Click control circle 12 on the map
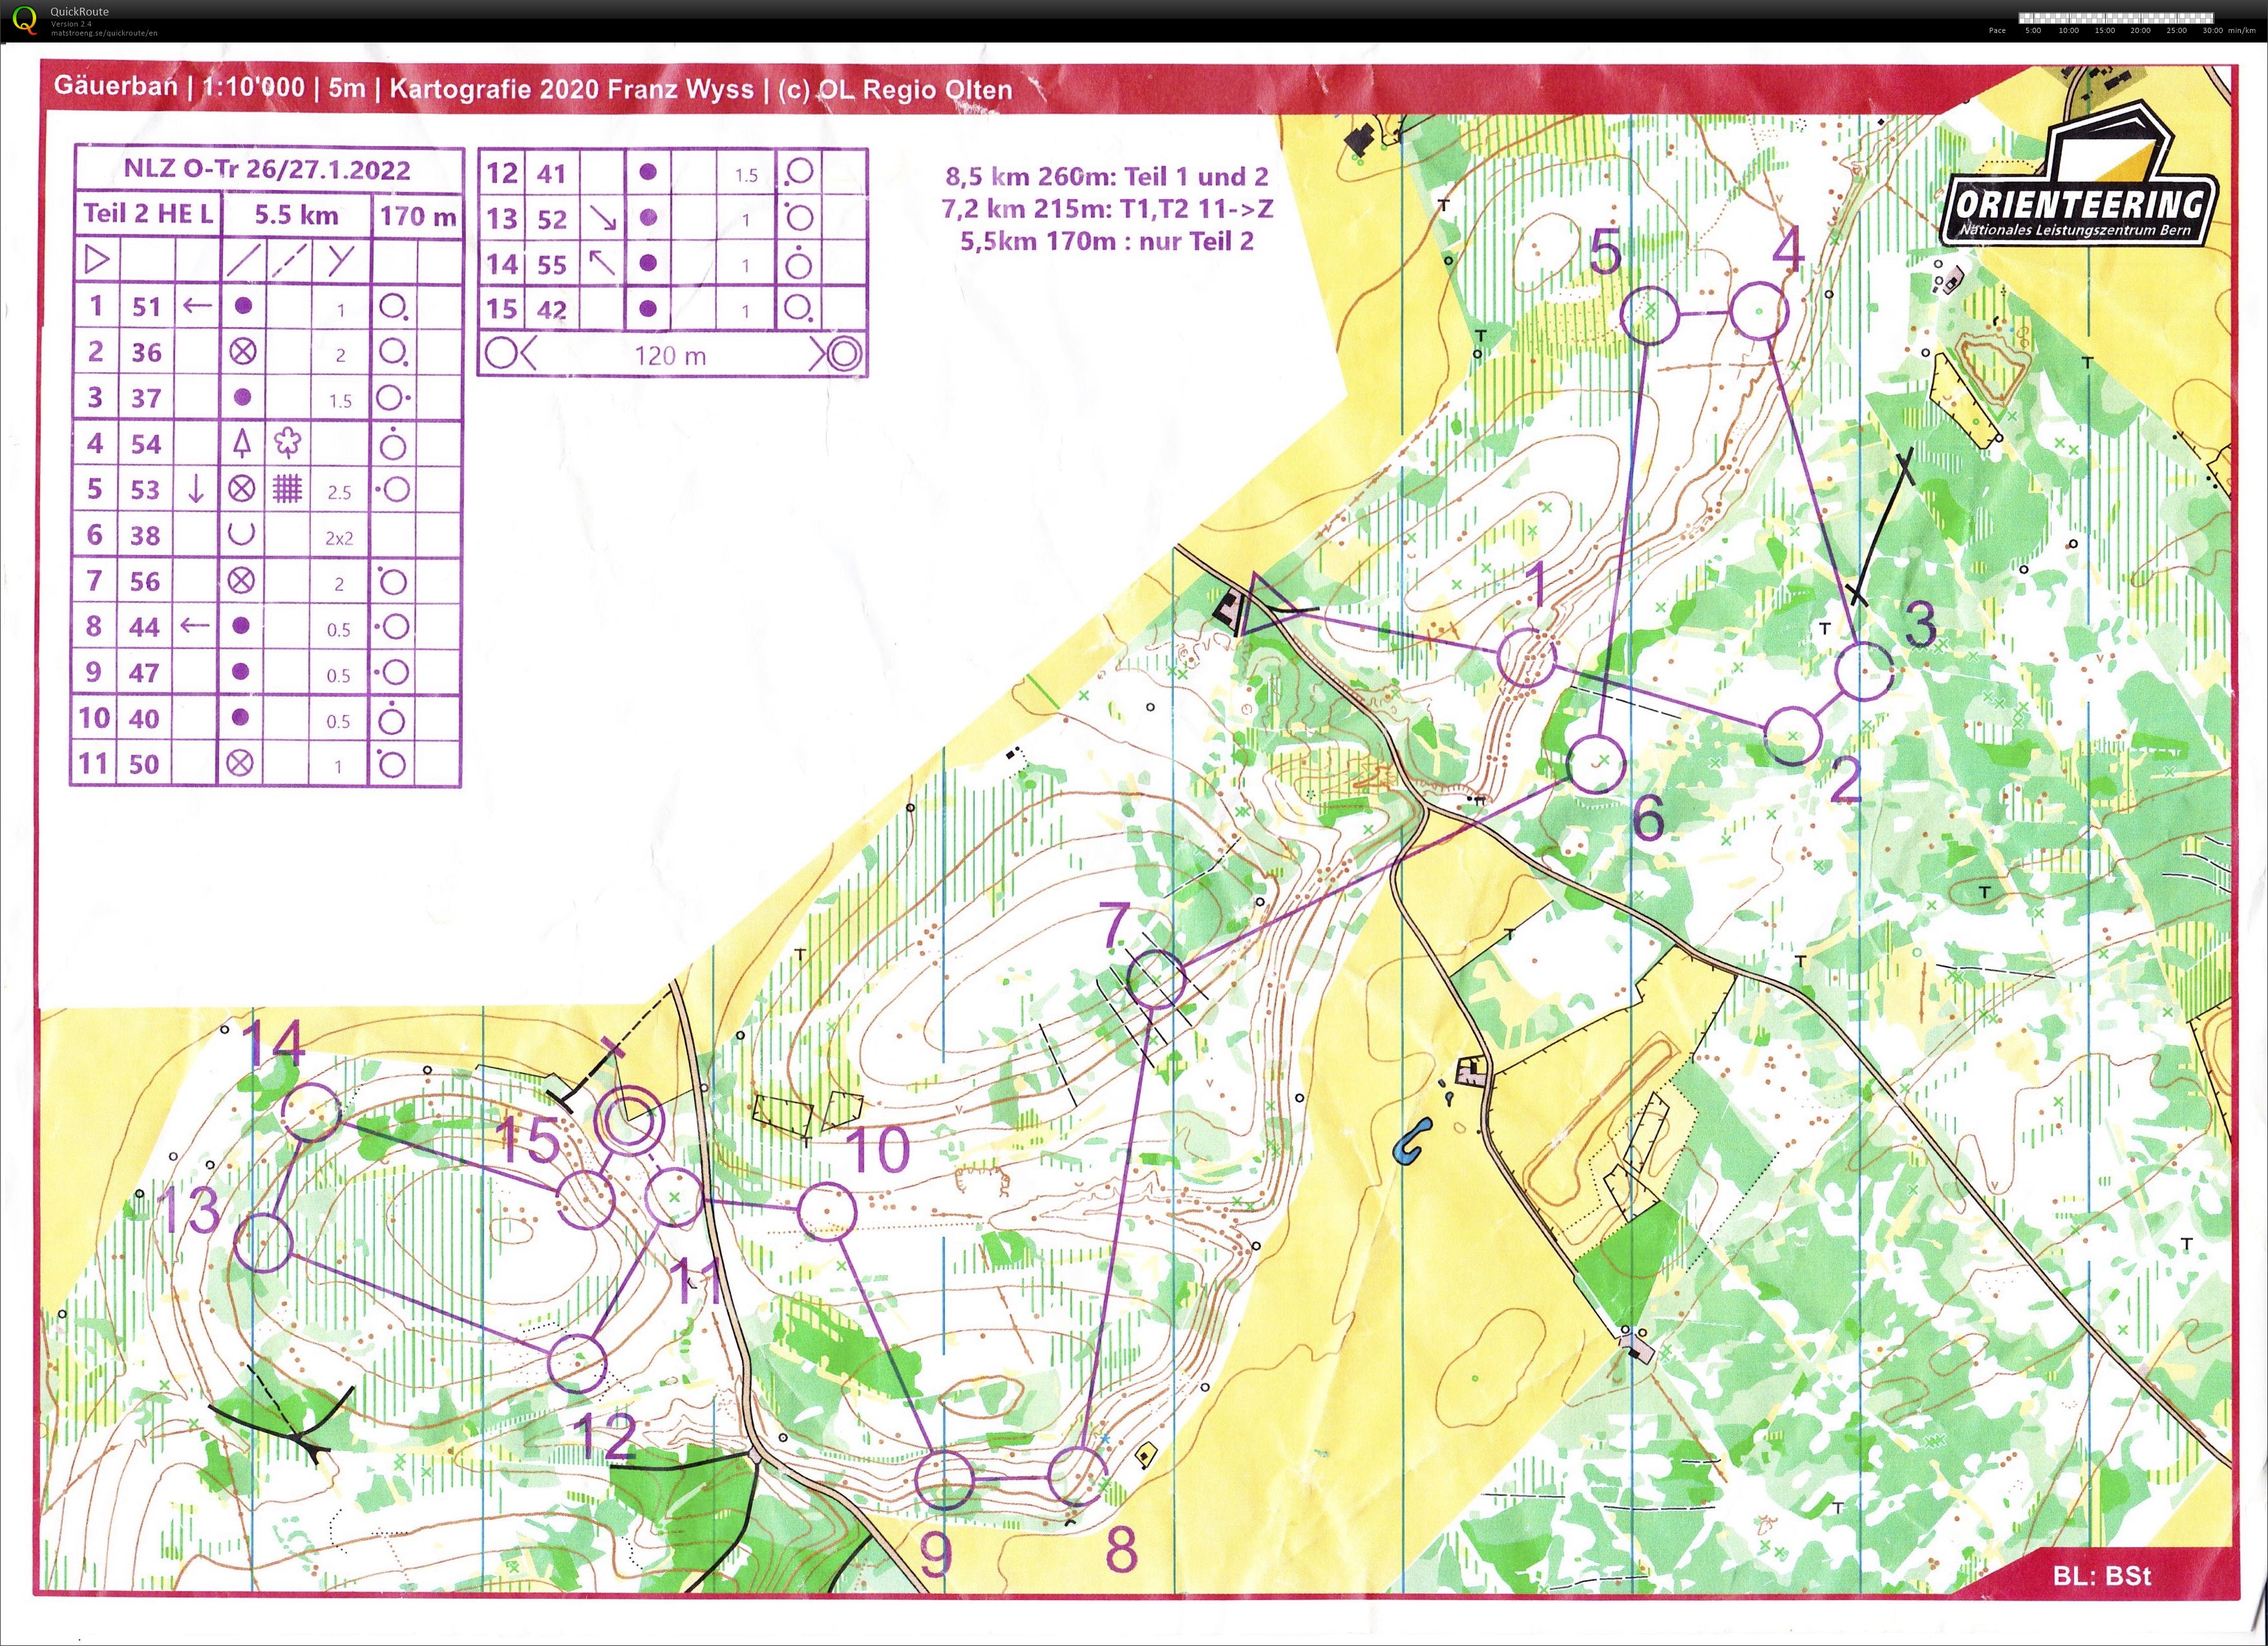The height and width of the screenshot is (1646, 2268). pyautogui.click(x=578, y=1363)
